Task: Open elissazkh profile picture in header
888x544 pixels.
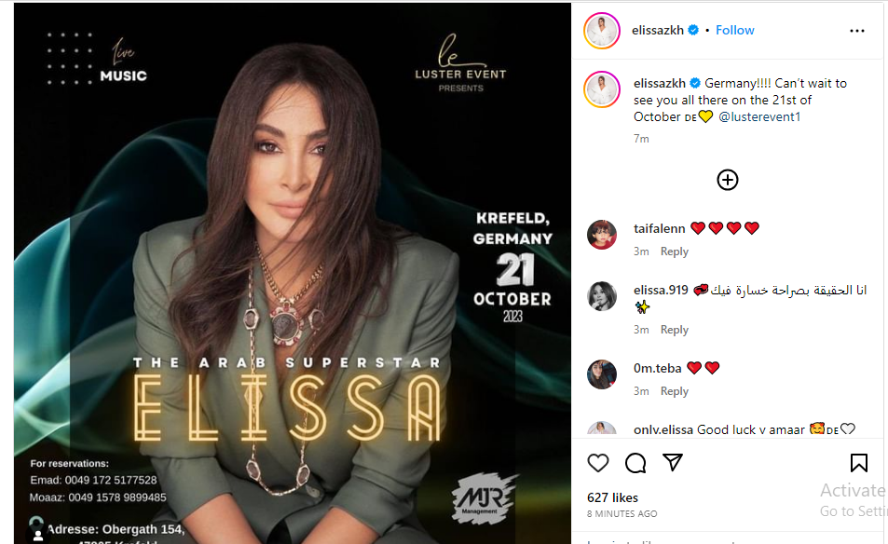Action: (601, 31)
